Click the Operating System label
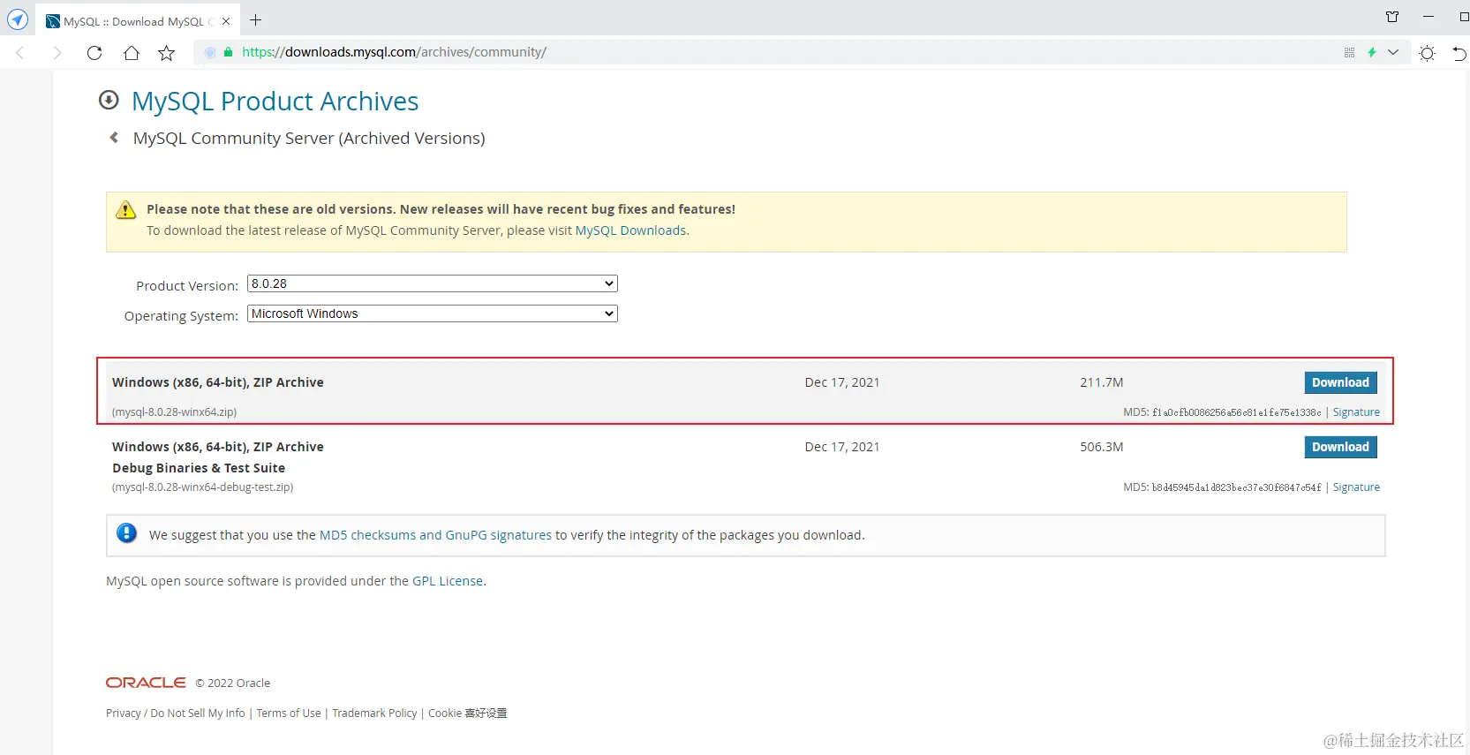This screenshot has width=1470, height=755. (181, 316)
